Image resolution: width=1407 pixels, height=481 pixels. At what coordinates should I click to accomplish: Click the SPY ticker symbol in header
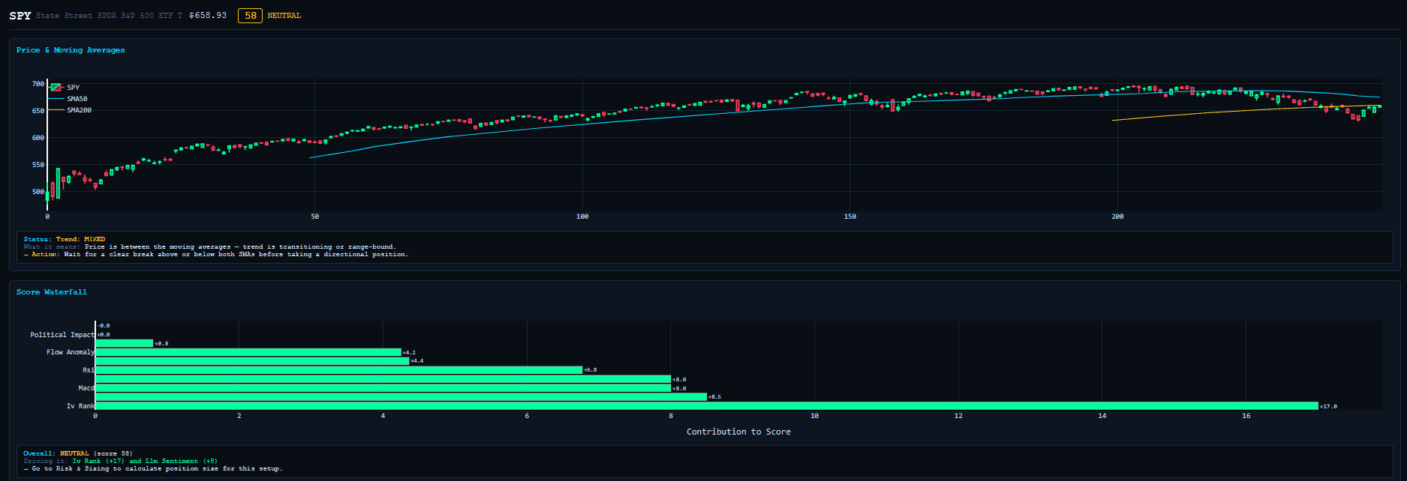click(x=20, y=16)
